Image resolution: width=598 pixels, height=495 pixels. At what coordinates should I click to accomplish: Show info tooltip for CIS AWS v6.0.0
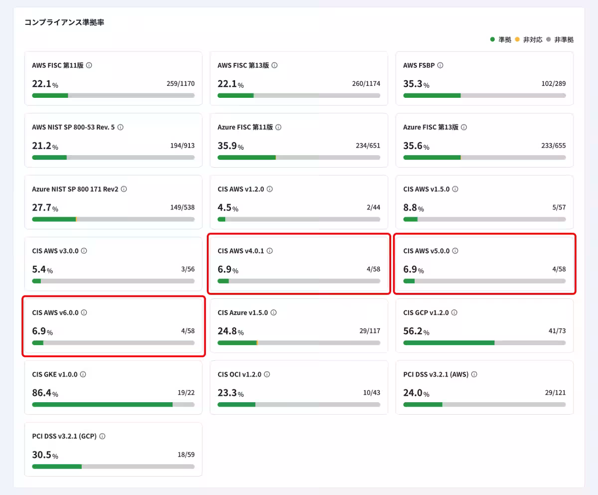click(84, 313)
